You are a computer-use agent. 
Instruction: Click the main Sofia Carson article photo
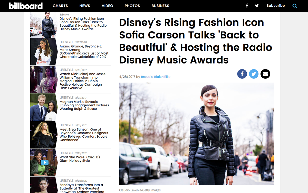click(x=197, y=134)
